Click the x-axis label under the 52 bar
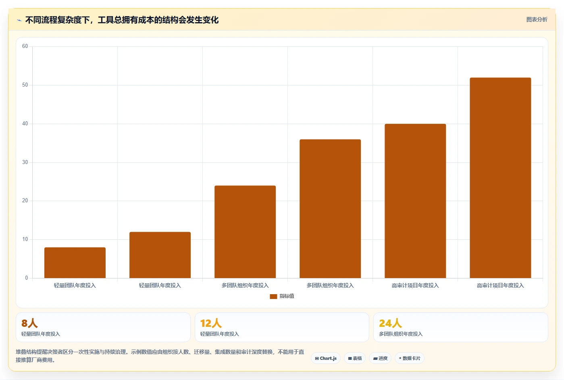Screen dimensions: 564x380 click(500, 285)
